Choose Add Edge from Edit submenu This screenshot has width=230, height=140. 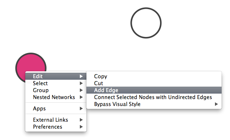click(x=154, y=90)
